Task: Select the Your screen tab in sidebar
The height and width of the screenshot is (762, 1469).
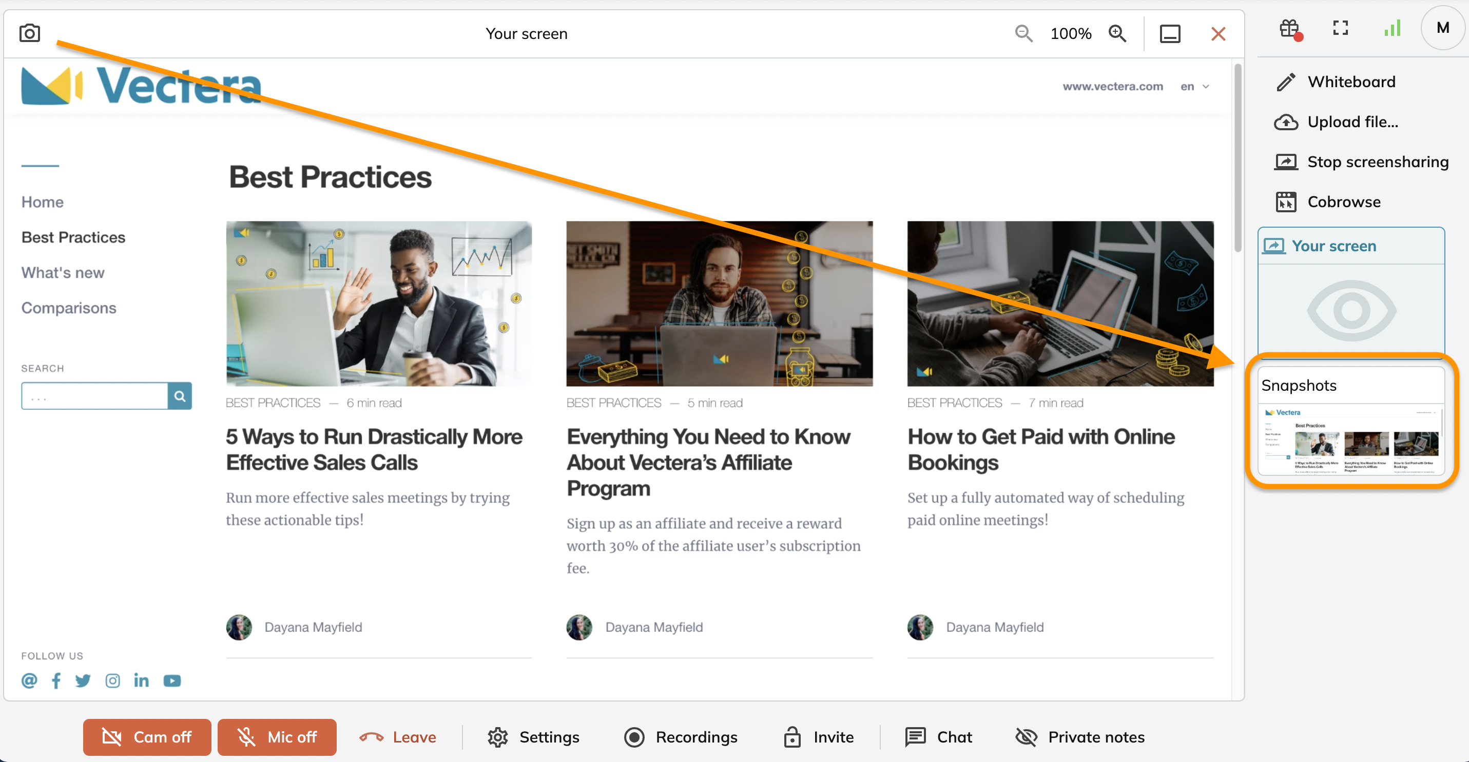Action: (1351, 246)
